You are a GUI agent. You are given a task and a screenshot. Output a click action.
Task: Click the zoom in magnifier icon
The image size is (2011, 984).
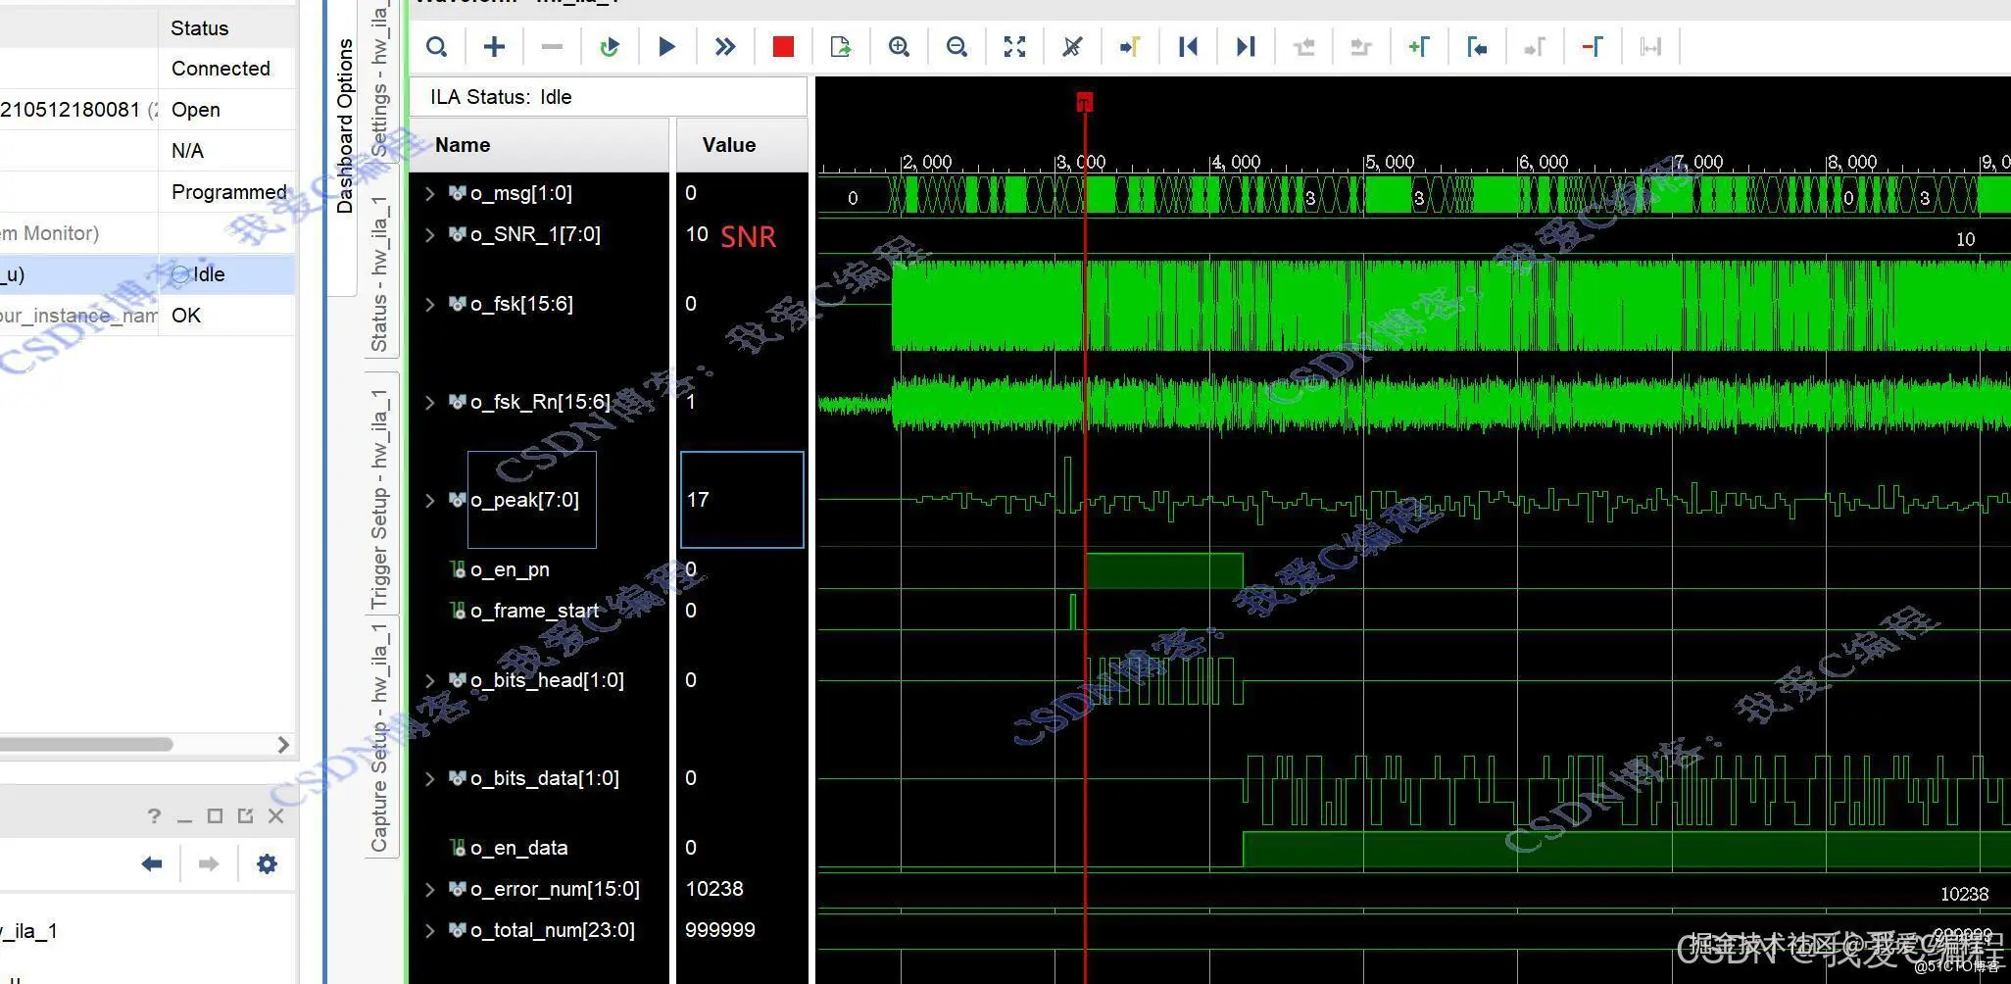coord(899,47)
